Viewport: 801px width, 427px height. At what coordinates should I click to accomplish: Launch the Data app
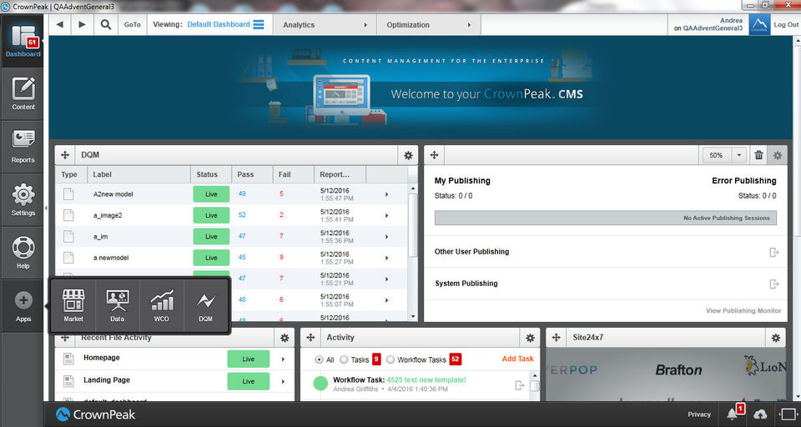[118, 305]
